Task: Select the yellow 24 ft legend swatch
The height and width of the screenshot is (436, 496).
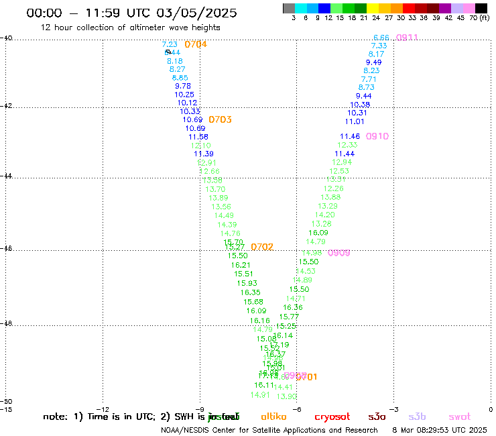Action: coord(373,8)
